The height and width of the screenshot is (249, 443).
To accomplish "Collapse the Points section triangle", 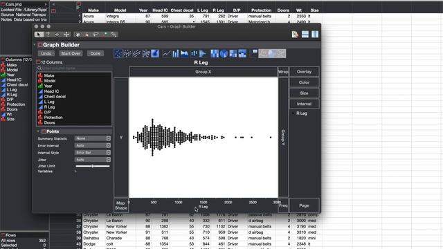I will 38,131.
